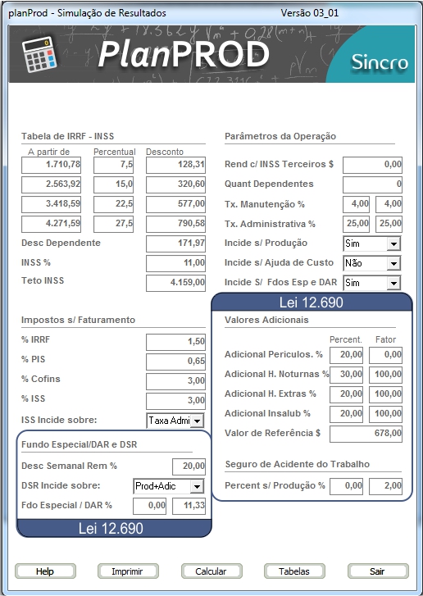Edit the INSS % value field
The width and height of the screenshot is (423, 596).
coord(176,263)
